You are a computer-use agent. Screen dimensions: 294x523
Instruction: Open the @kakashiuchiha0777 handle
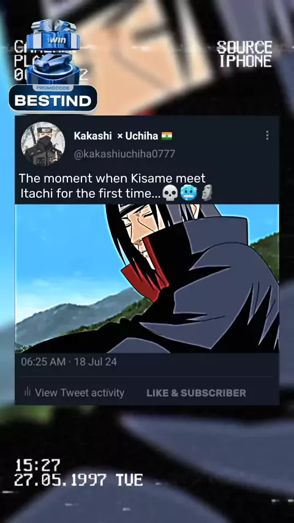point(124,154)
